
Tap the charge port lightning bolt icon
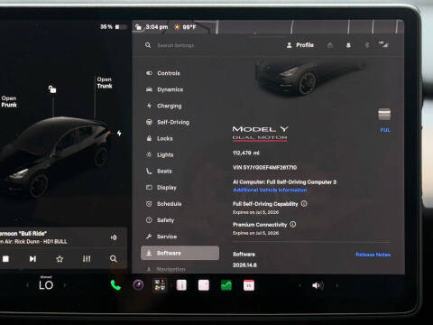click(119, 133)
